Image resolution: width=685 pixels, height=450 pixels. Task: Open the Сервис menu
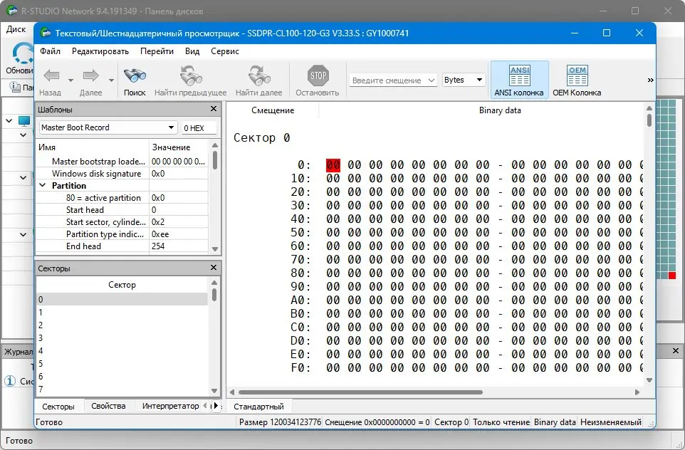coord(225,51)
